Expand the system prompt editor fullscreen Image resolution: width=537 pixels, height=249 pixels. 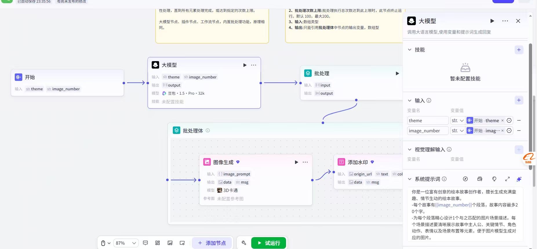507,179
